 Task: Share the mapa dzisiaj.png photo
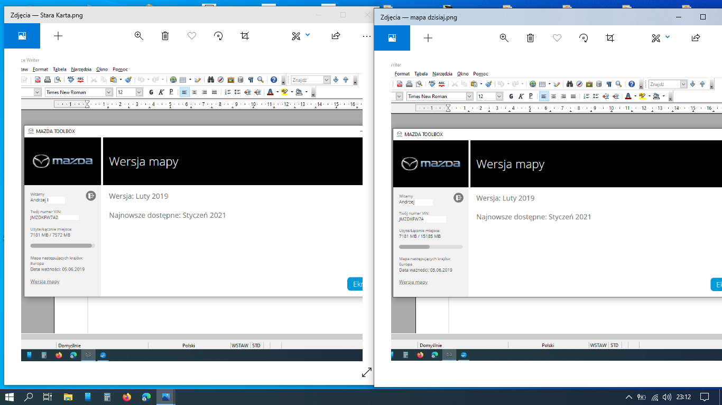696,38
